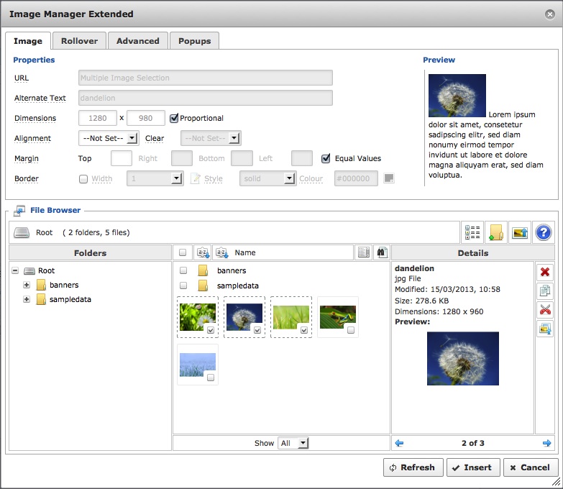Go to the next selected file details
Screen dimensions: 563x489
547,443
